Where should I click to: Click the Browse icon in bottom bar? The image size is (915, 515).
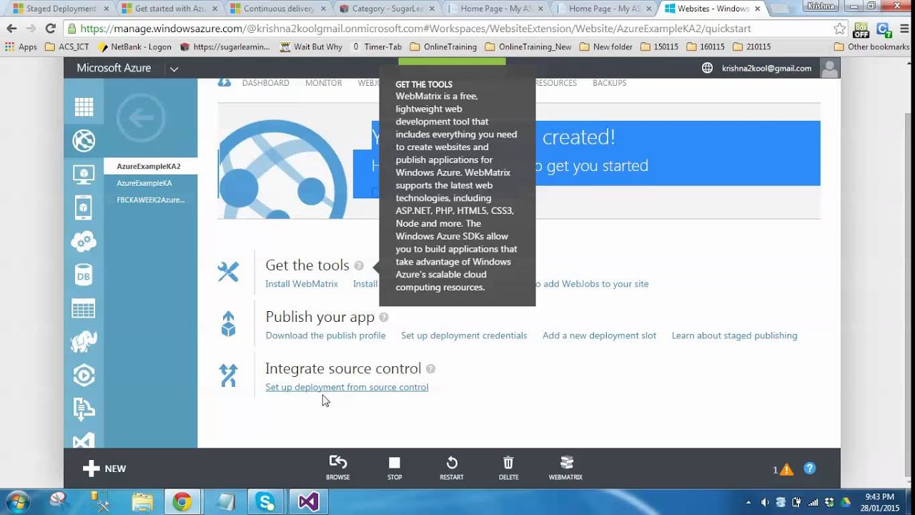pos(338,468)
